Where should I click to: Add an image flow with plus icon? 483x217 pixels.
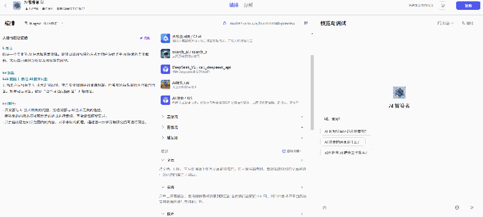(302, 127)
